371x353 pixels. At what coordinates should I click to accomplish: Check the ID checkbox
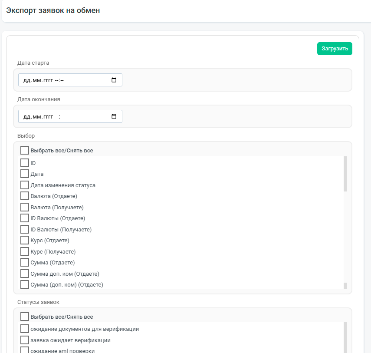(25, 163)
